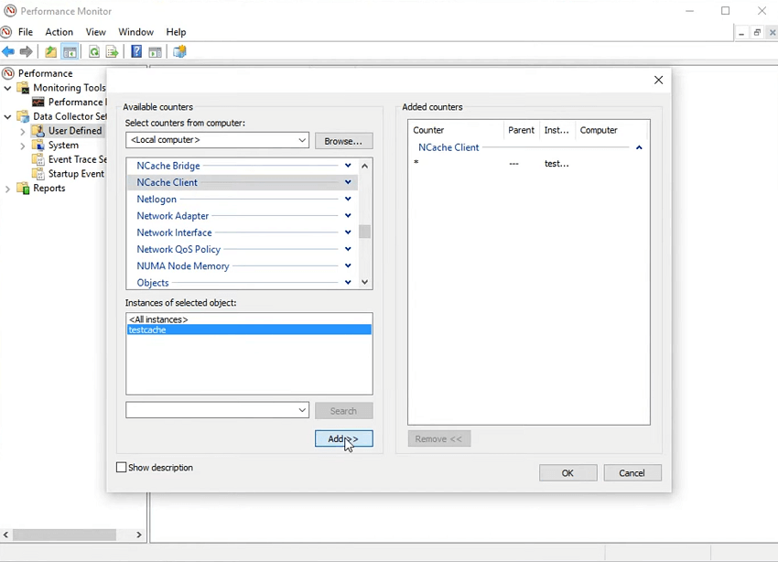Viewport: 778px width, 562px height.
Task: Click the Browse... button
Action: click(x=343, y=141)
